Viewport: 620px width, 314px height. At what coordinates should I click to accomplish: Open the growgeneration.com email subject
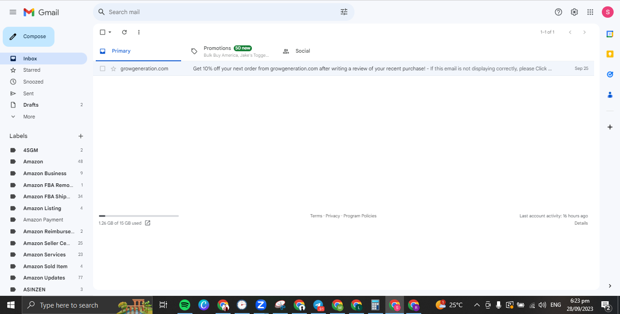click(309, 69)
